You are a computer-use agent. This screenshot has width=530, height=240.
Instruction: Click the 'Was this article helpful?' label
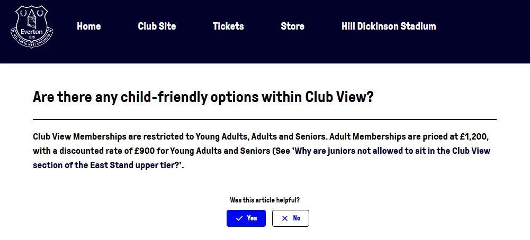coord(265,200)
